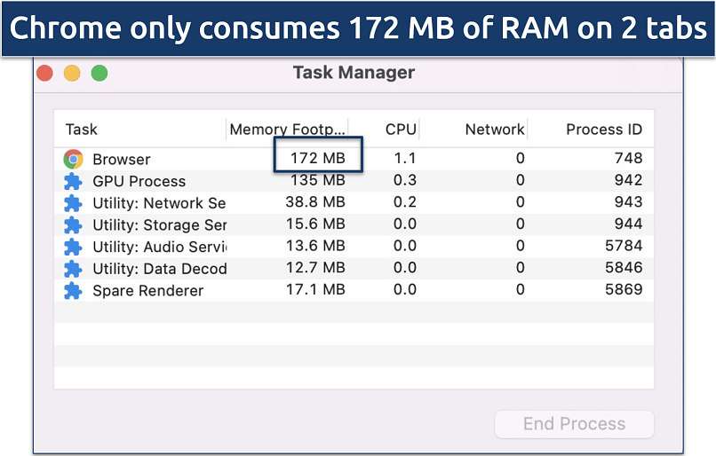Click process ID 944
The height and width of the screenshot is (456, 716).
(x=628, y=224)
